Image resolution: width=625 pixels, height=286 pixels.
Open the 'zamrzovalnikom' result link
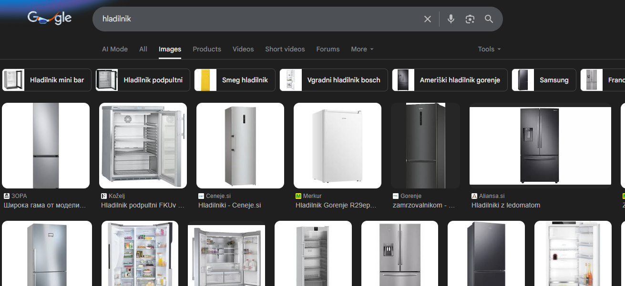(424, 206)
